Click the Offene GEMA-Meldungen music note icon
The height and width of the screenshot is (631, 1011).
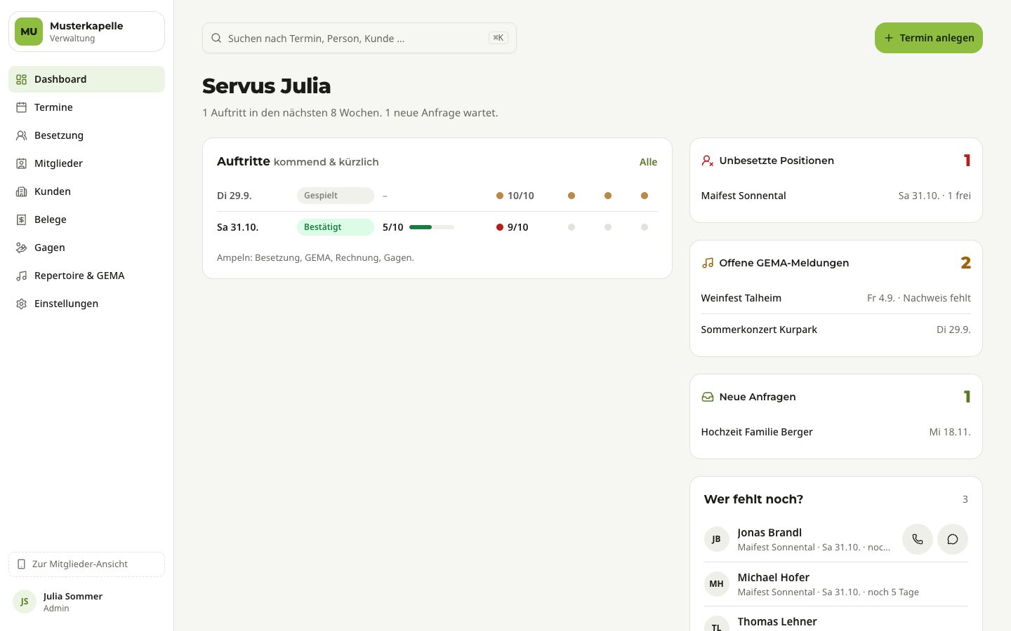click(x=707, y=263)
